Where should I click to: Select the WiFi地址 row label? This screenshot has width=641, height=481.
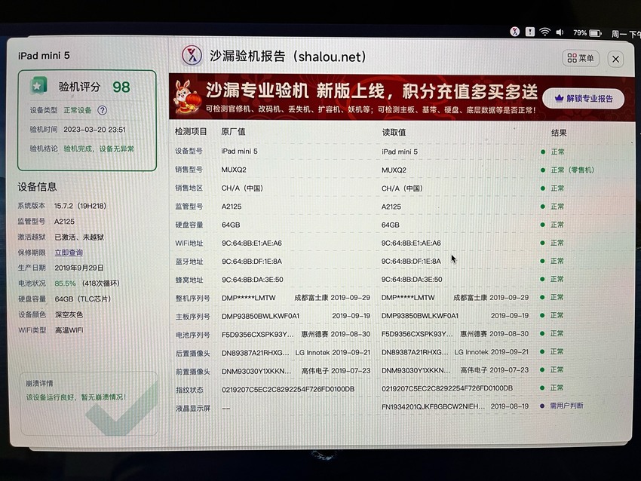pos(189,244)
